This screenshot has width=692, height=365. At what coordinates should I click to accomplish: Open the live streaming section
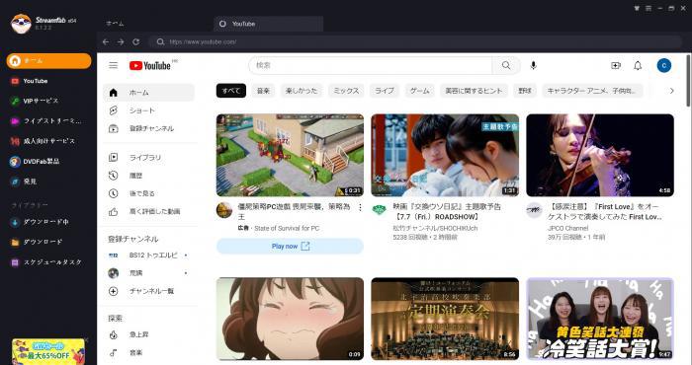[x=45, y=121]
